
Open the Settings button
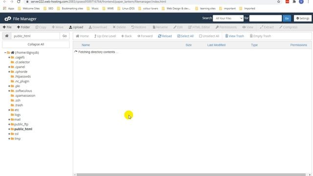point(303,18)
